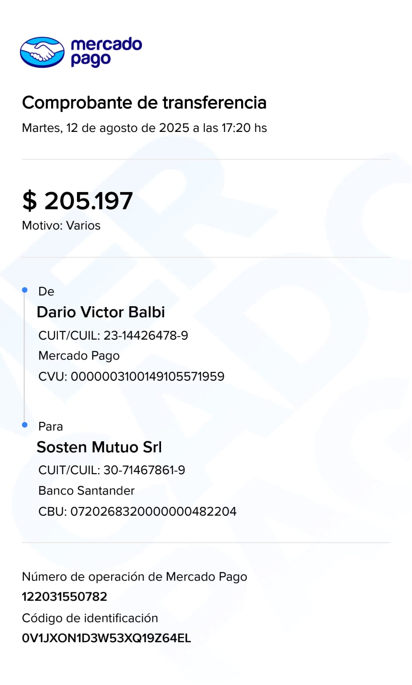
Task: Select the recipient CBU number
Action: [153, 512]
